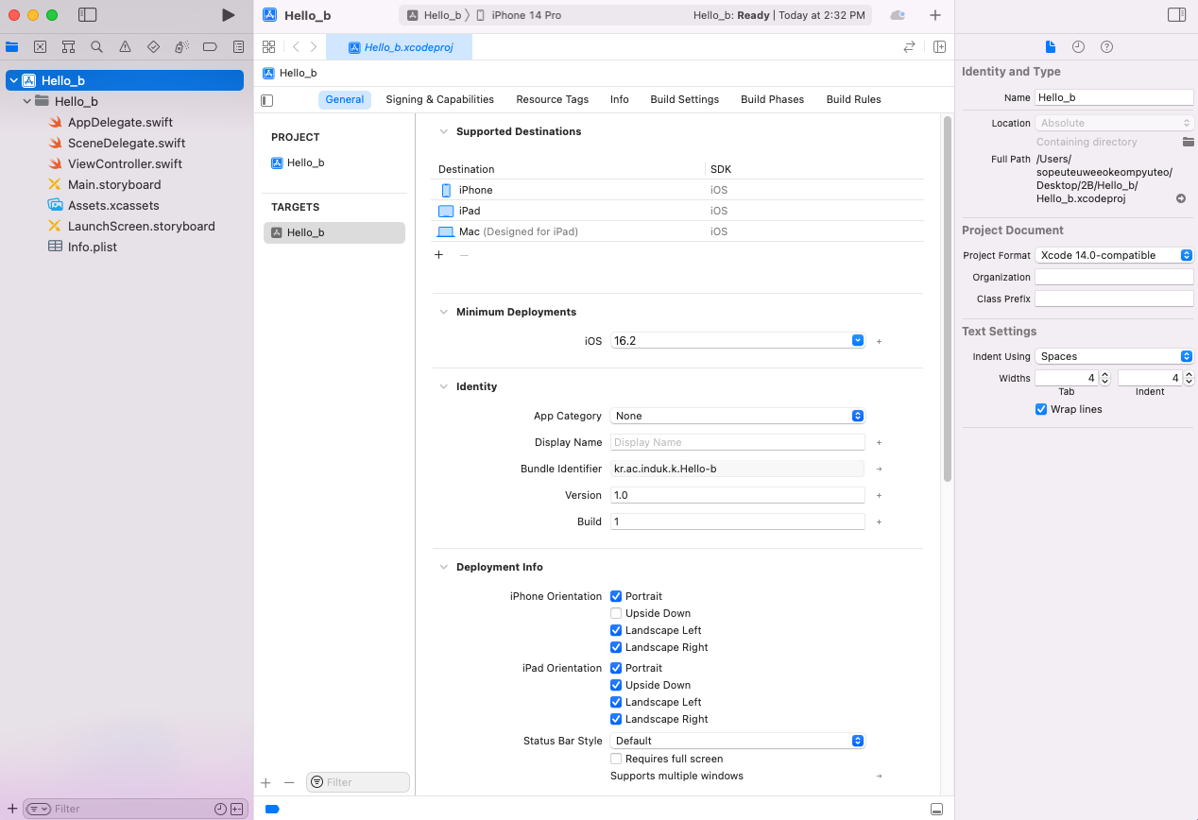This screenshot has width=1198, height=820.
Task: Open the Symbol navigator
Action: tap(69, 46)
